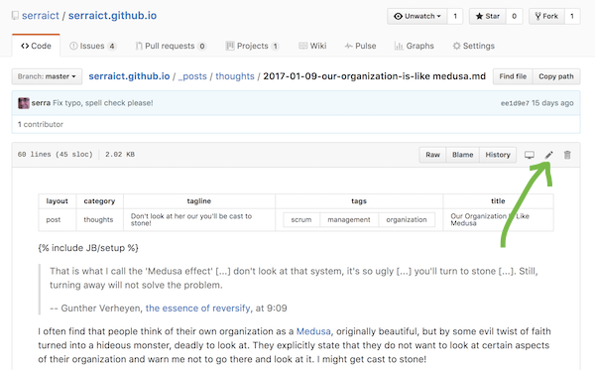Click the tagline header cell
Screen dimensions: 595x370
(x=199, y=201)
